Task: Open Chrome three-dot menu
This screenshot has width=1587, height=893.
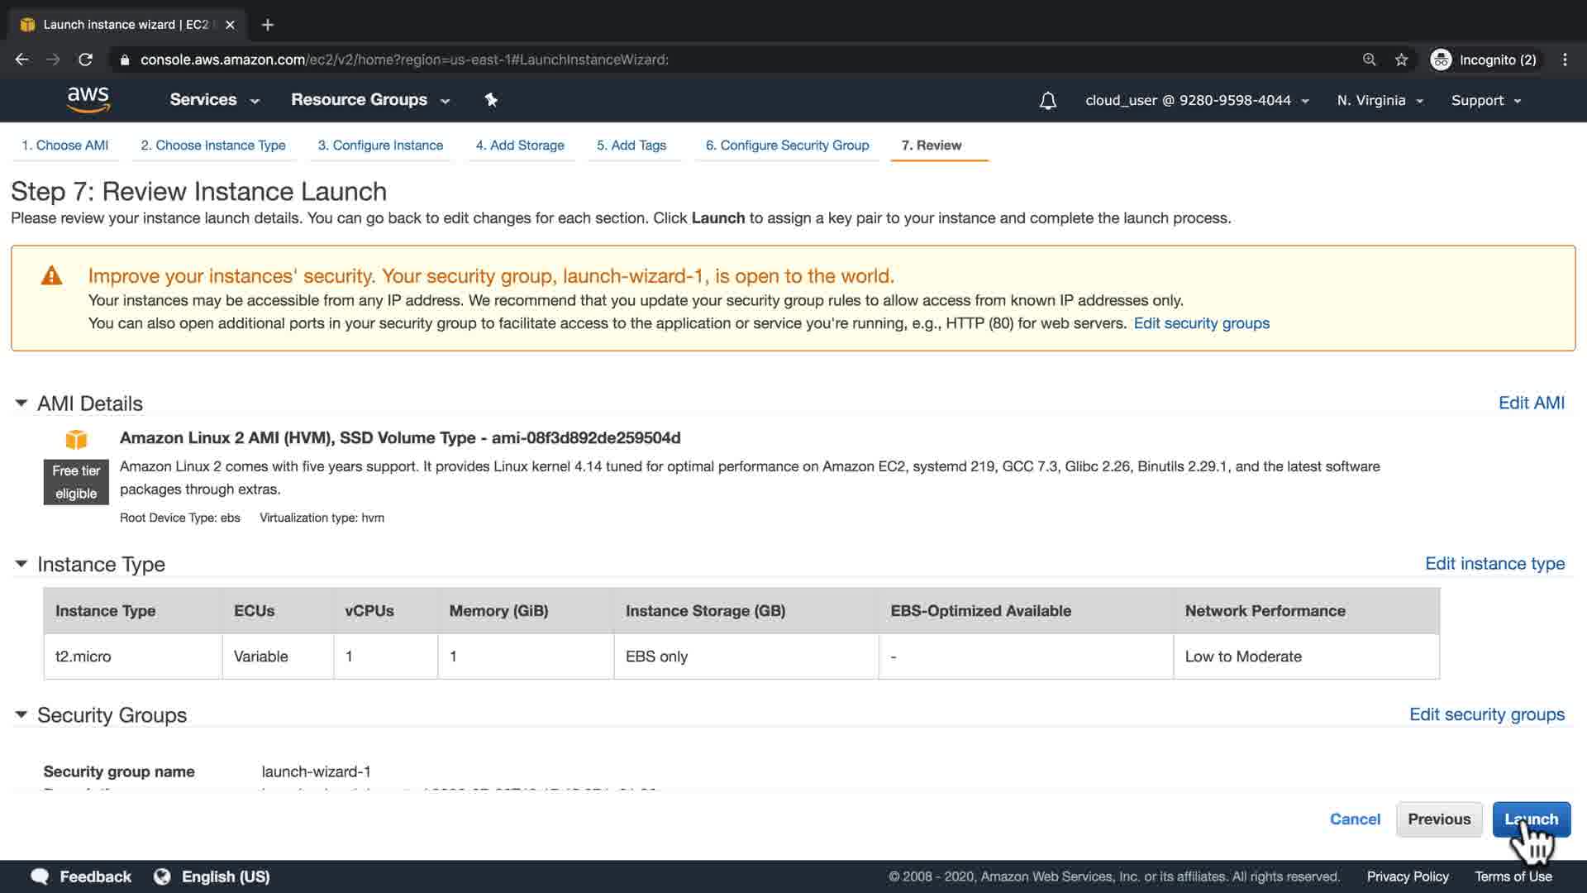Action: click(x=1565, y=60)
